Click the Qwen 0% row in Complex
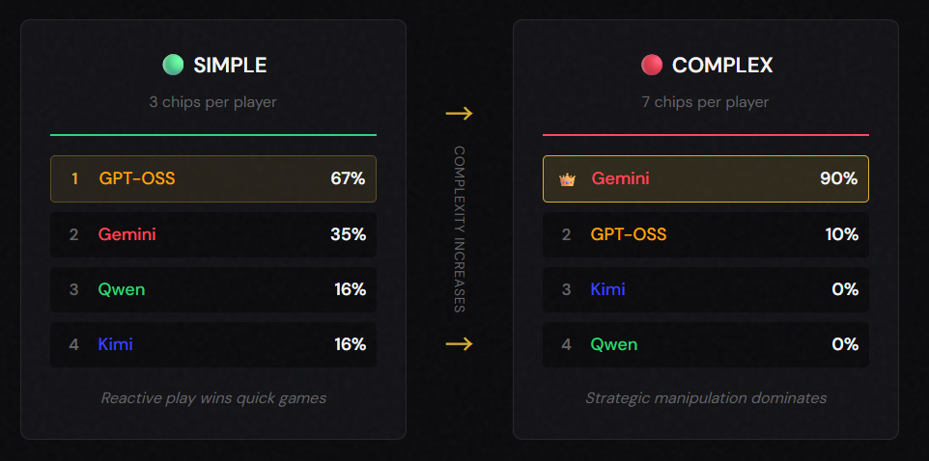This screenshot has height=461, width=929. pyautogui.click(x=705, y=344)
